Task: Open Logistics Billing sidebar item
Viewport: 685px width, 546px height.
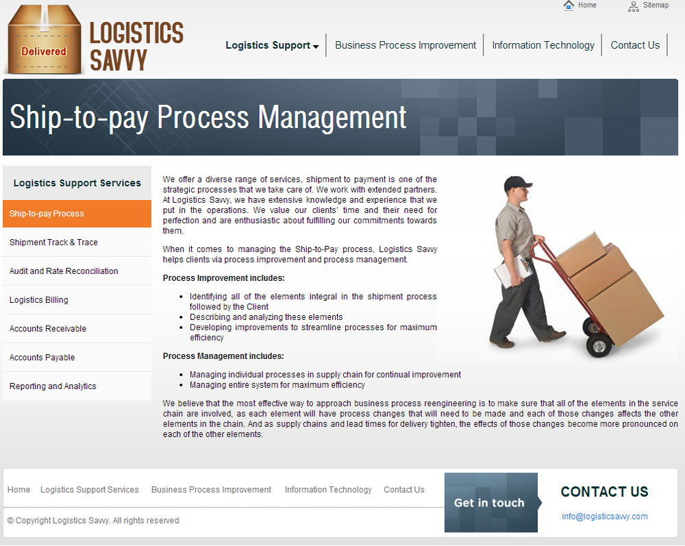Action: [x=77, y=300]
